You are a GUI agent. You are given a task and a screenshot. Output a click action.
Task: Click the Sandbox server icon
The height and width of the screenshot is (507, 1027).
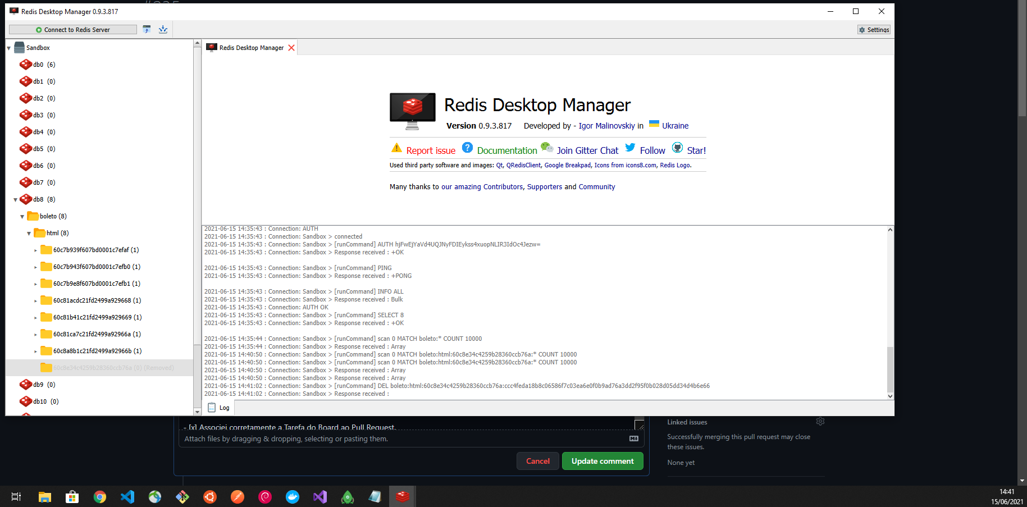pyautogui.click(x=19, y=48)
